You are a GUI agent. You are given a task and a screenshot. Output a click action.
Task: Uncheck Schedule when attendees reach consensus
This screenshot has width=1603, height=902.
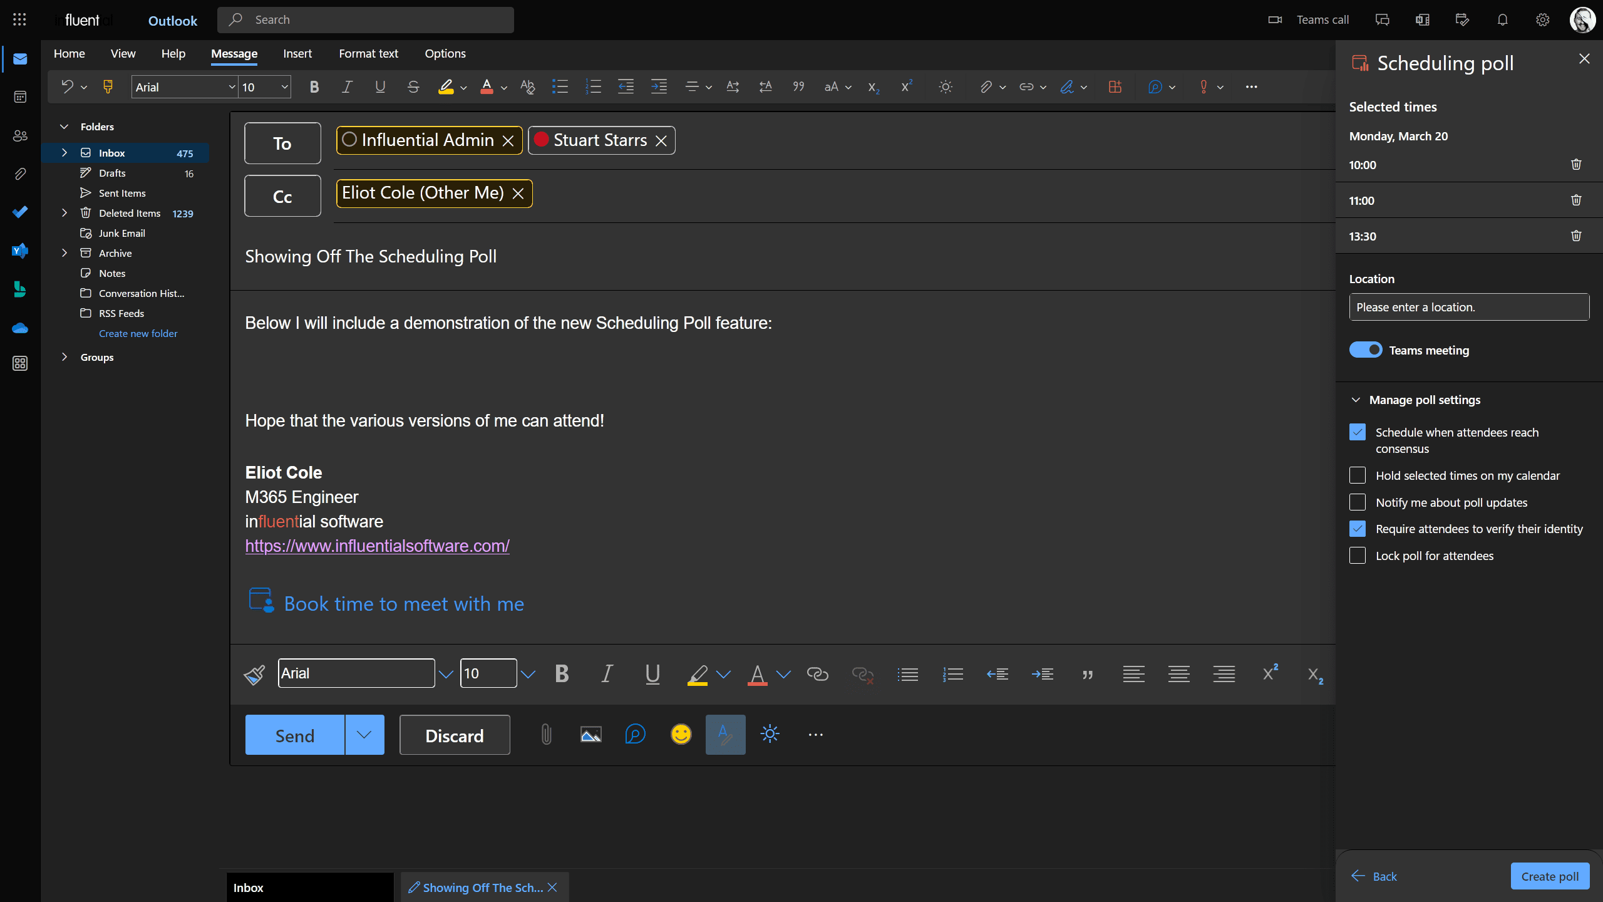click(1357, 432)
